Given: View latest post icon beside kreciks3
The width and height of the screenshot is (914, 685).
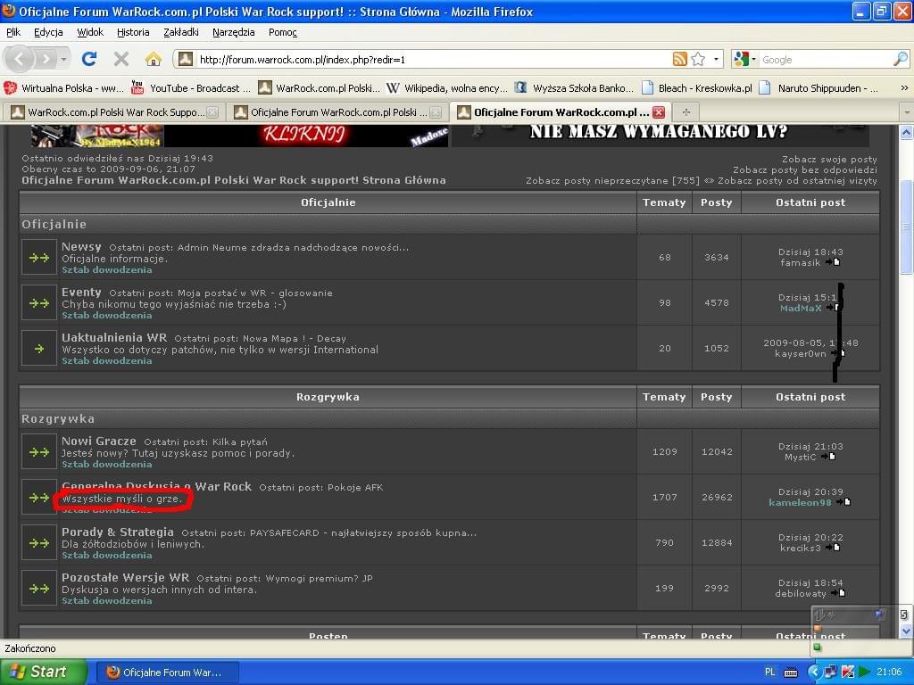Looking at the screenshot, I should tap(833, 548).
